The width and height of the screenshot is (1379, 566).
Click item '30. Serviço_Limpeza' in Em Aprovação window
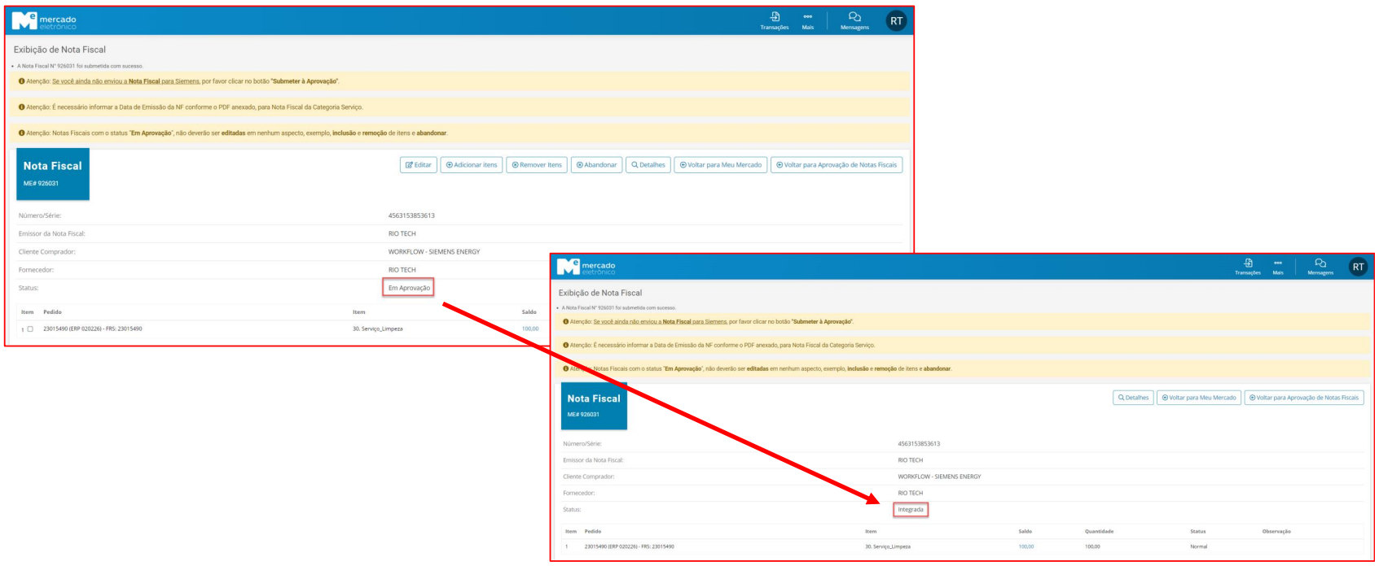point(377,329)
